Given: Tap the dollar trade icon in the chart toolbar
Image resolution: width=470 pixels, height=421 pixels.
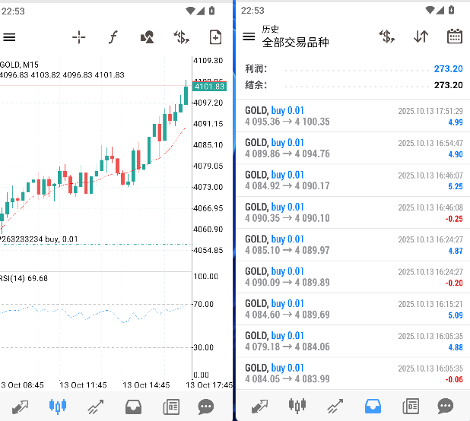Looking at the screenshot, I should click(x=181, y=37).
